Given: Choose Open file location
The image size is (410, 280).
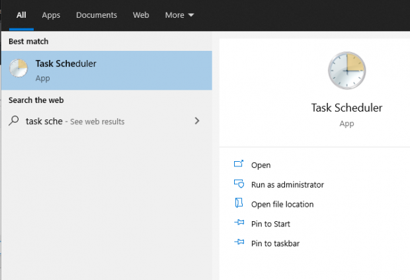Looking at the screenshot, I should click(x=282, y=204).
